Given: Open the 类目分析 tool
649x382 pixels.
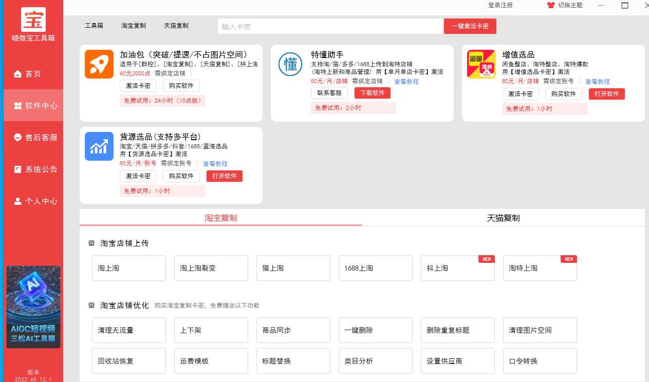Looking at the screenshot, I should [376, 361].
